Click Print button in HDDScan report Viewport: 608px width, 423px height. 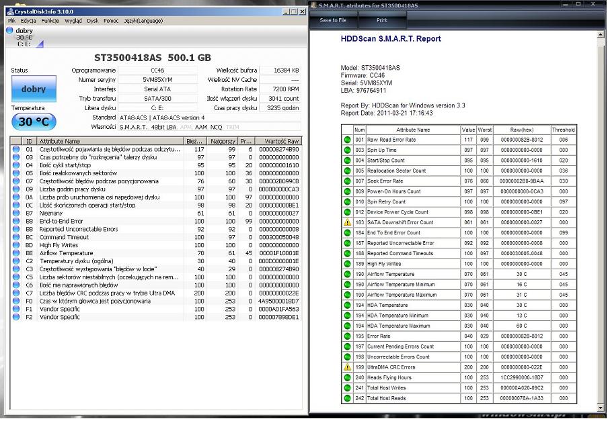click(x=382, y=20)
